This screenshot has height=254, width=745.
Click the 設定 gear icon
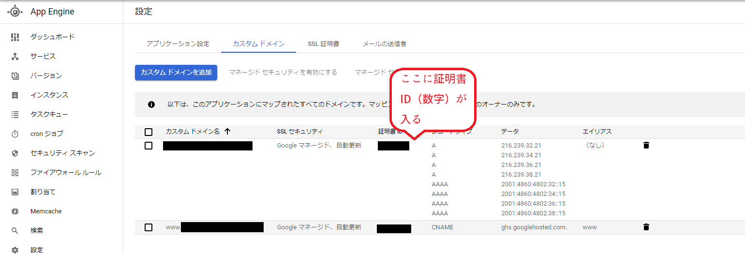[x=15, y=250]
